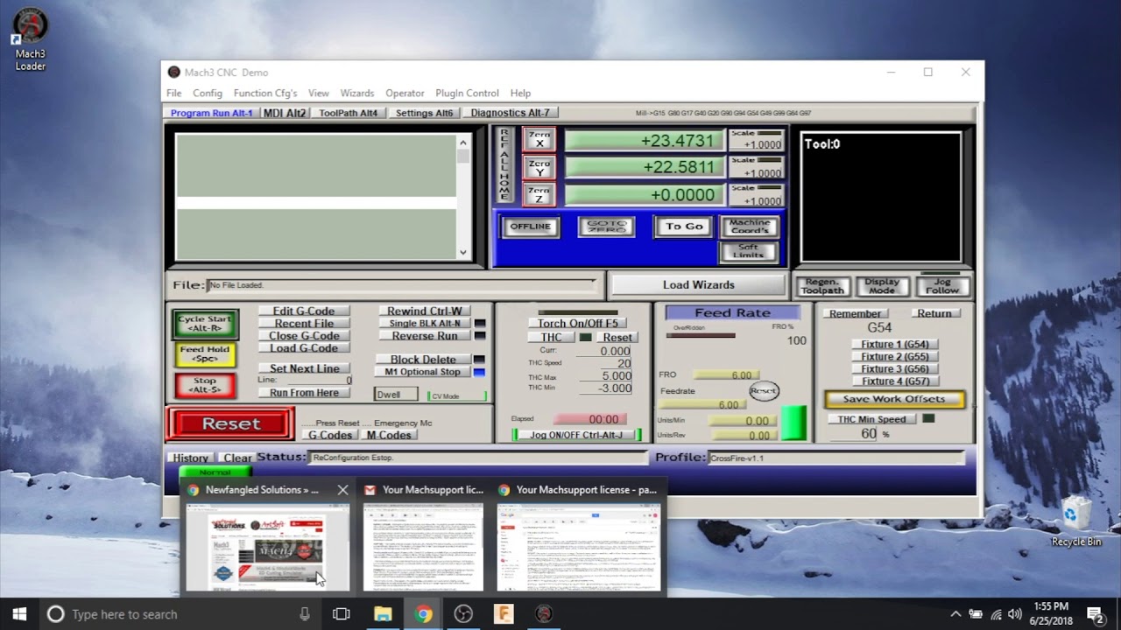Click the large red Reset button
The image size is (1121, 630).
(231, 423)
